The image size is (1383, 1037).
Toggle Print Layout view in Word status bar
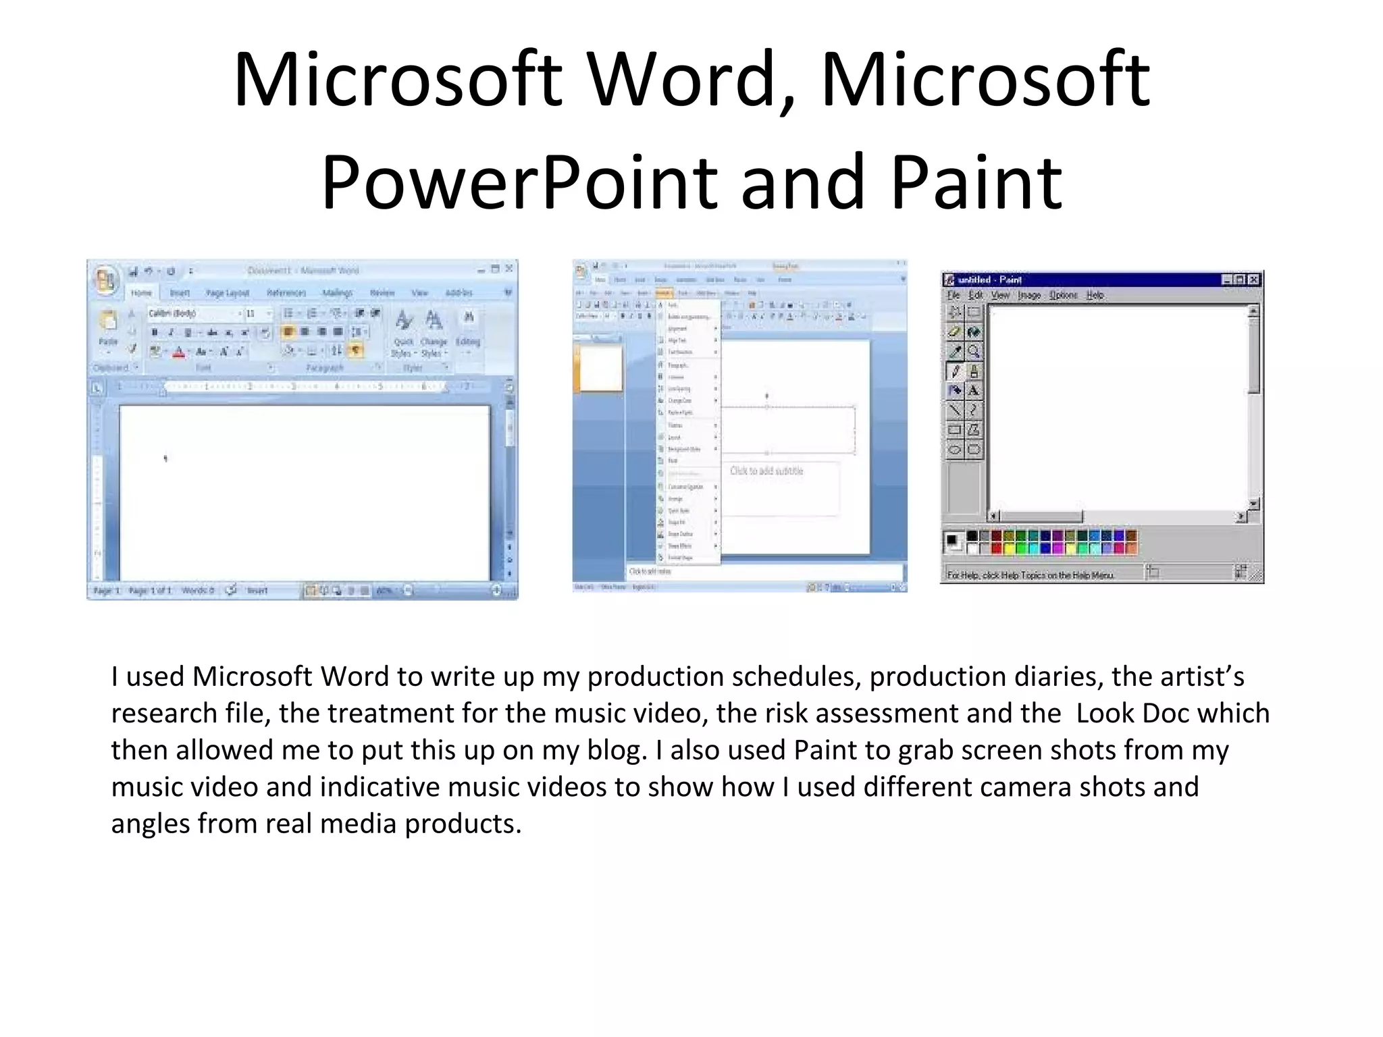311,591
